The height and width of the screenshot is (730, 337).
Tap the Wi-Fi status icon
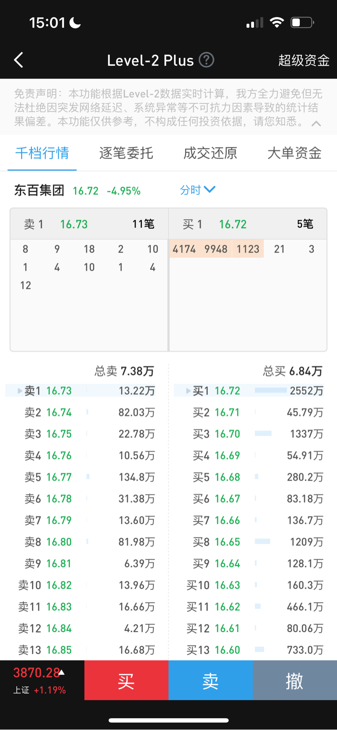tap(277, 22)
